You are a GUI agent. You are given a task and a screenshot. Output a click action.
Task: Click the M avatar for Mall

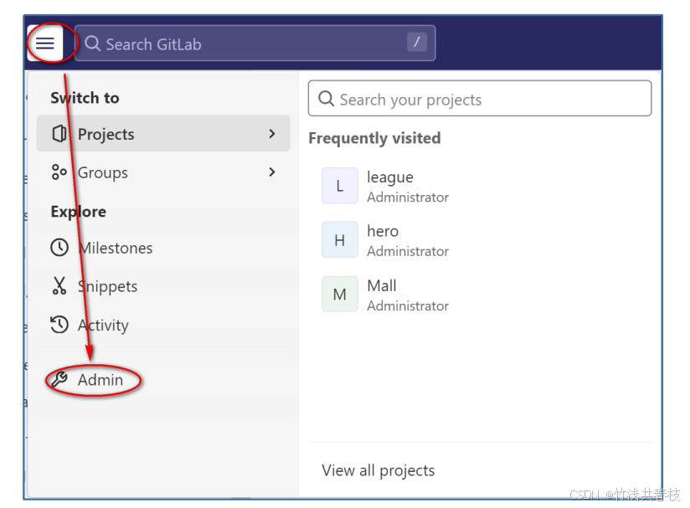pos(340,294)
